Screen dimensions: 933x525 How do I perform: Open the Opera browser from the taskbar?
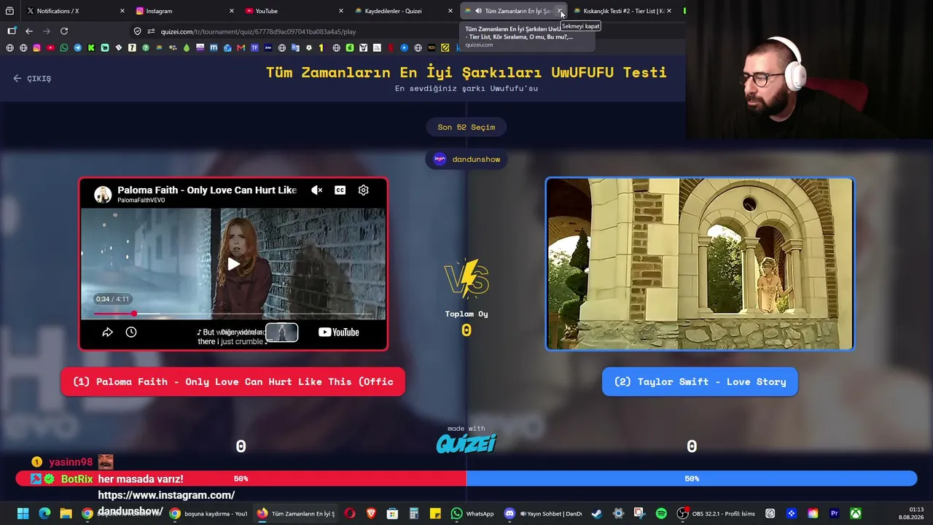(350, 513)
